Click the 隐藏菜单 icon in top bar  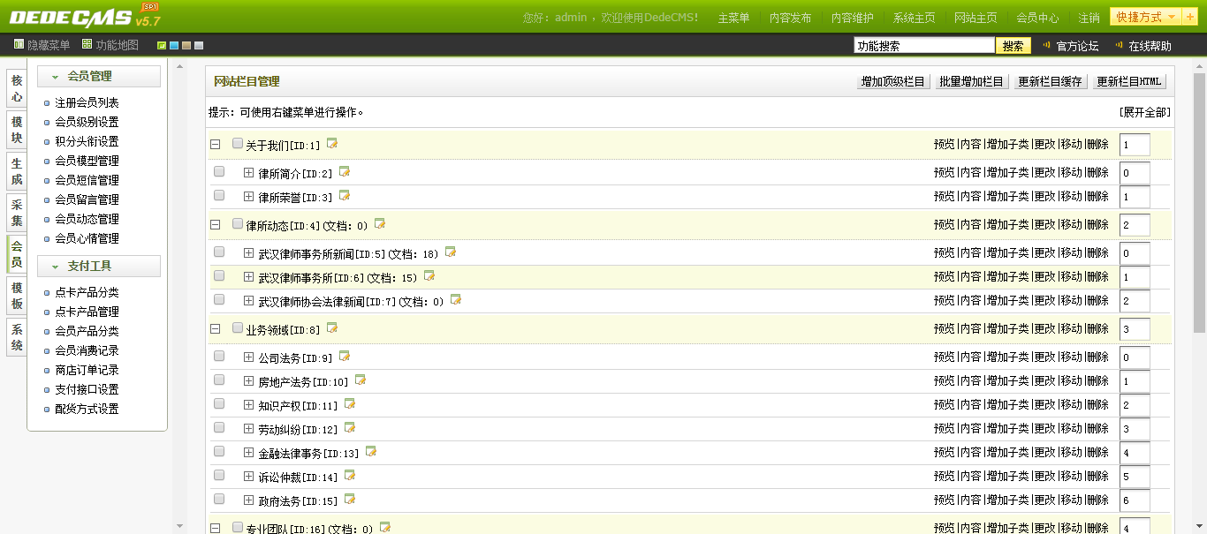(19, 45)
